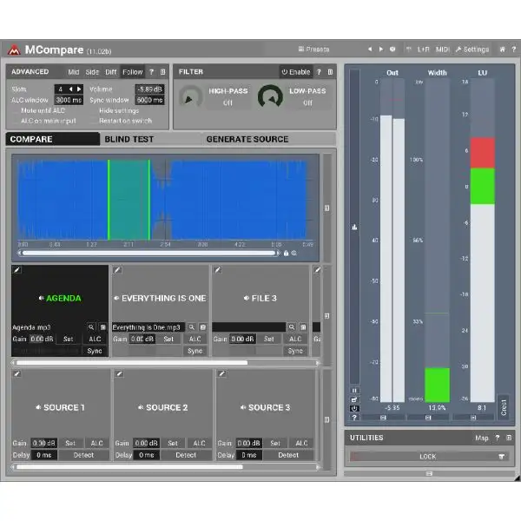Click the waveform horizontal zoom scrollbar
Viewport: 521px width, 521px height.
tap(148, 254)
